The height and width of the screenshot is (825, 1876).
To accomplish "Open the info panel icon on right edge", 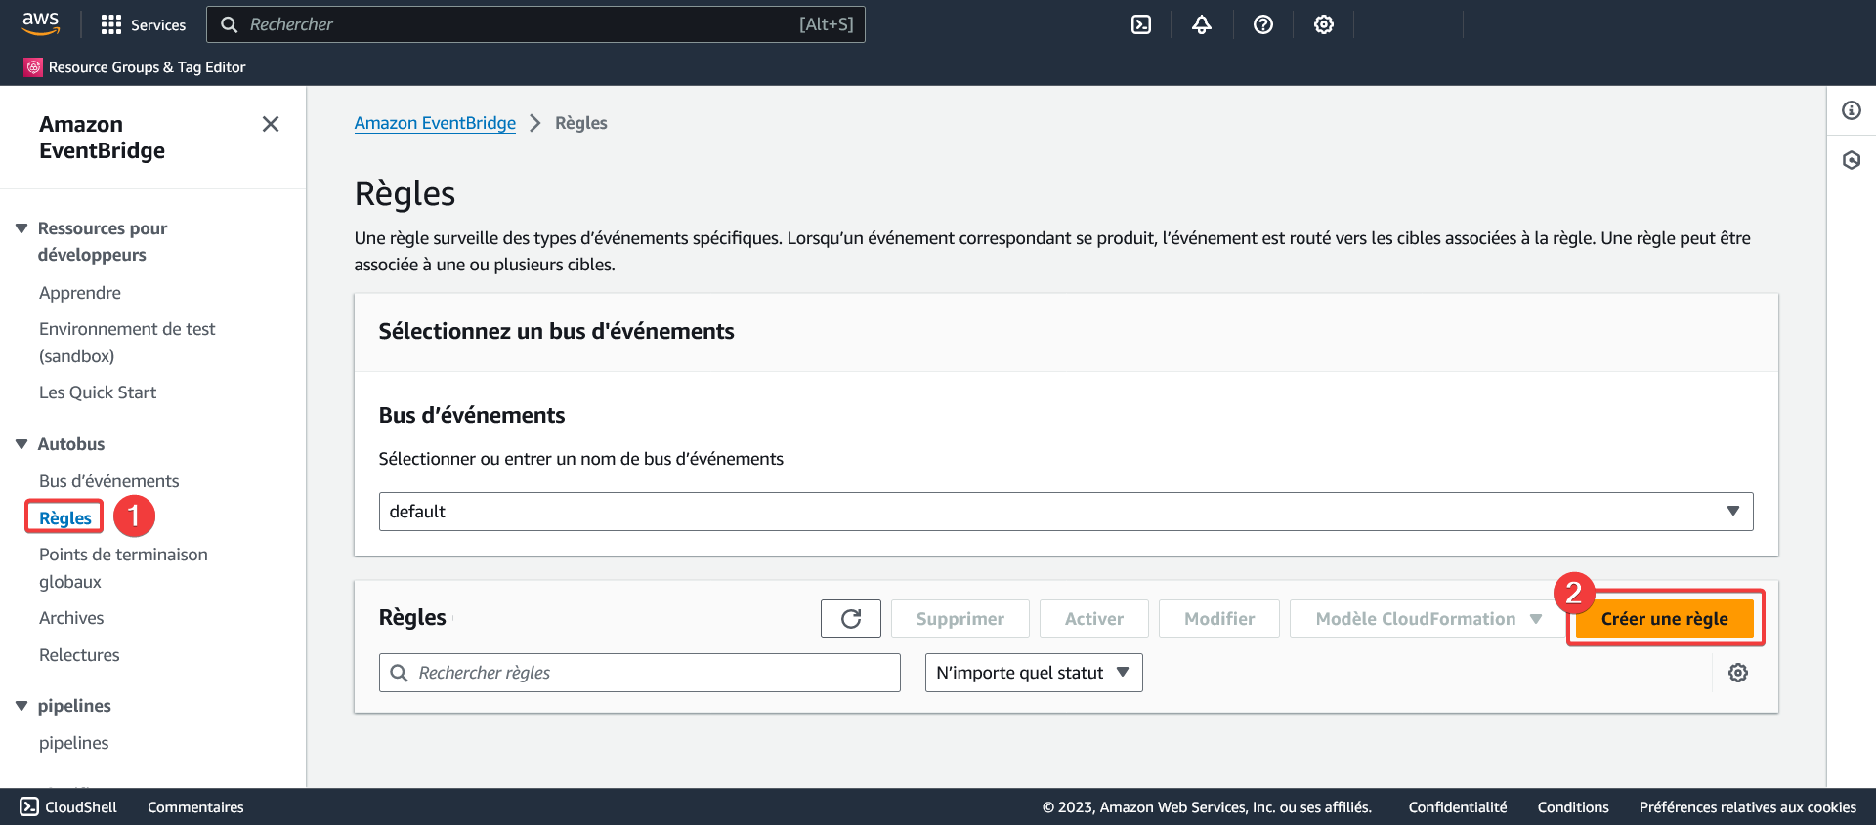I will (1852, 110).
